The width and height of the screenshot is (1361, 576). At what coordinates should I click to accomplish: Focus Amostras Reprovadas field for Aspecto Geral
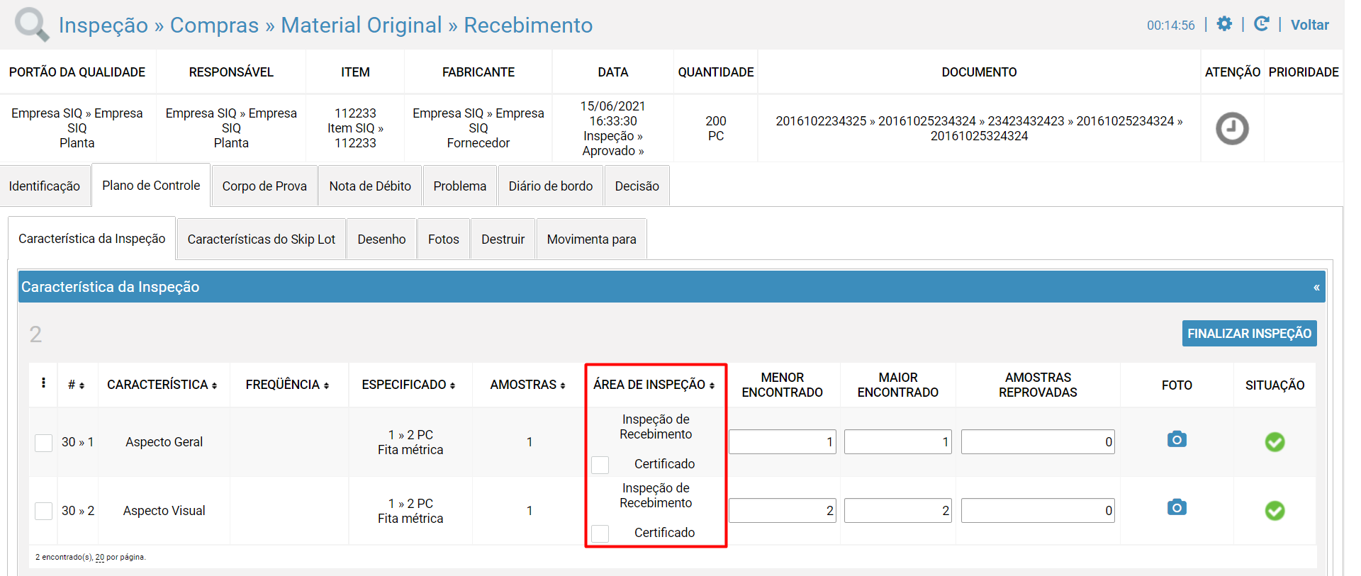(1038, 442)
